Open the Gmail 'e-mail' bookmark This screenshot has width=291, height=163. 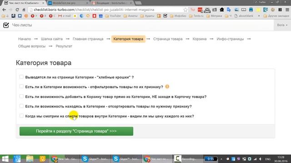click(x=65, y=16)
